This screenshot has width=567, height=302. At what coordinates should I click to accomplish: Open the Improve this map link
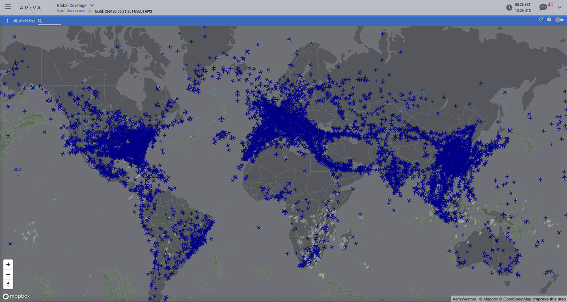click(x=549, y=299)
